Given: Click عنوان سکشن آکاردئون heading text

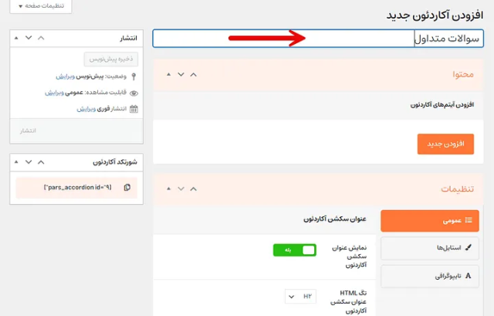Looking at the screenshot, I should coord(335,219).
